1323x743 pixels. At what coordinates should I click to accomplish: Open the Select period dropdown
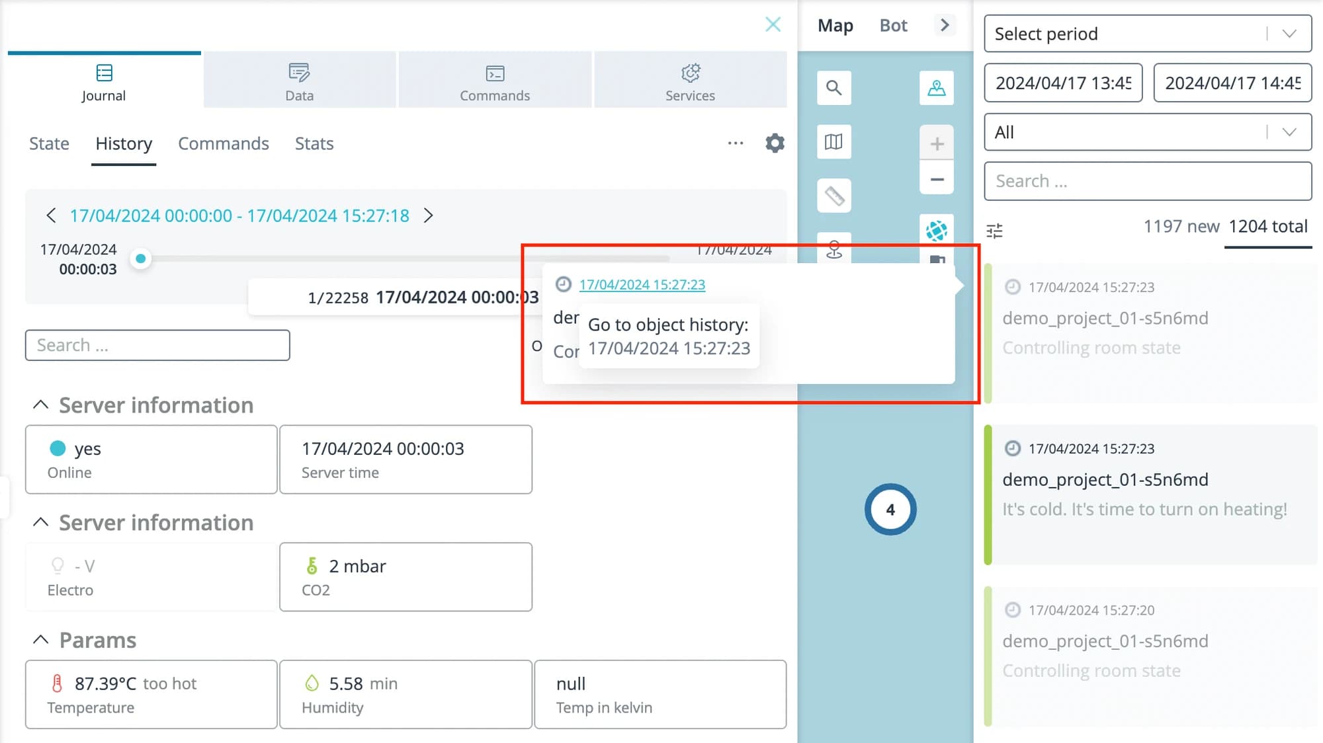[1148, 34]
